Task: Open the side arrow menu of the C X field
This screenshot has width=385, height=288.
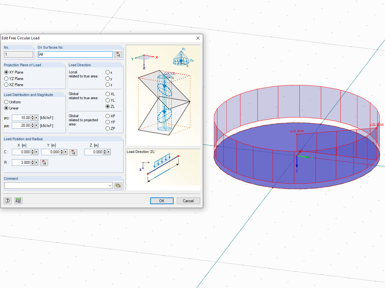Action: click(37, 152)
